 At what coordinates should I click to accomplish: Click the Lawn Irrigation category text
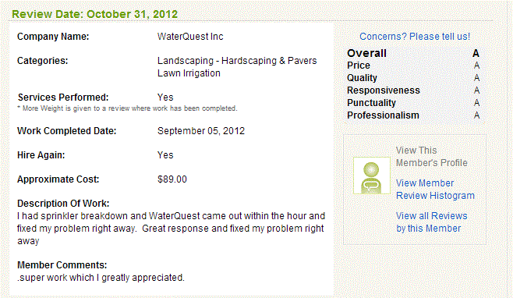point(189,73)
